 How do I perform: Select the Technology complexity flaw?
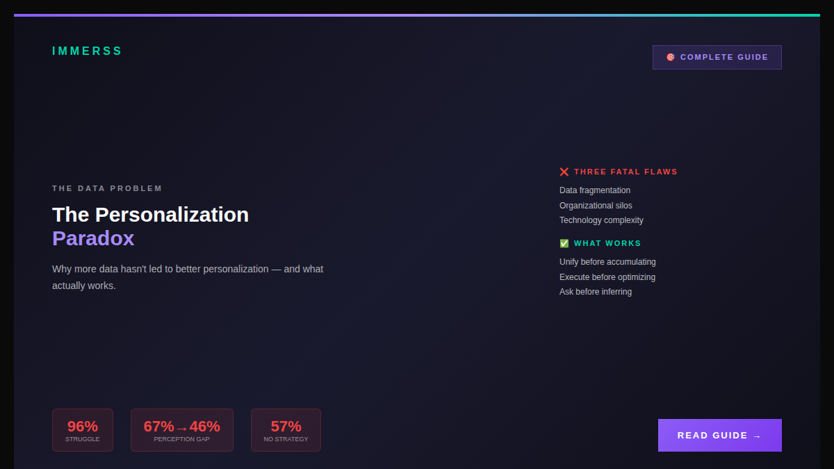click(601, 220)
